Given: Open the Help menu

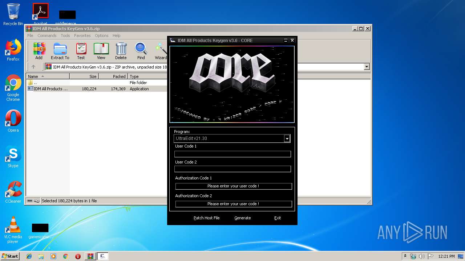Looking at the screenshot, I should (x=116, y=36).
